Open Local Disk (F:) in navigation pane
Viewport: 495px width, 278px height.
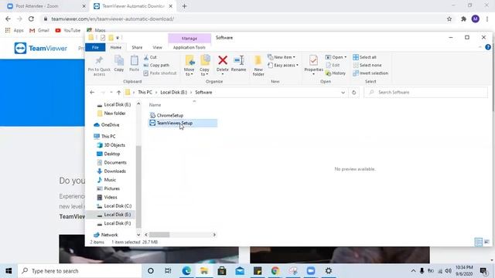[x=114, y=223]
